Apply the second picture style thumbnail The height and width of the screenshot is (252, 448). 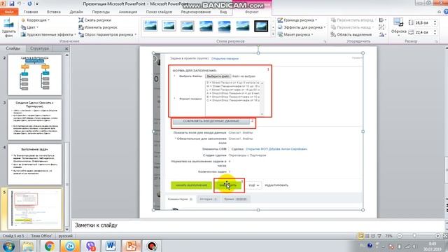coord(169,26)
